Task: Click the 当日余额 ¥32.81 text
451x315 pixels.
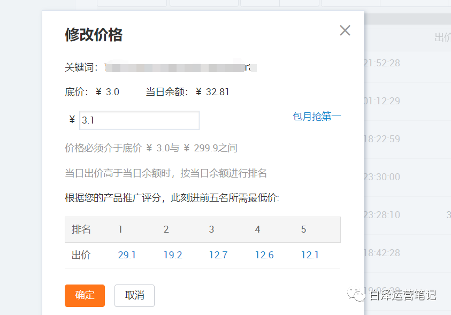Action: tap(187, 92)
